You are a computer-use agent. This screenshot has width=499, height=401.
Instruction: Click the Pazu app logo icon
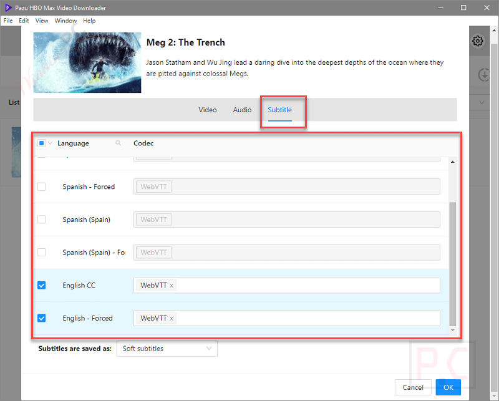click(8, 7)
